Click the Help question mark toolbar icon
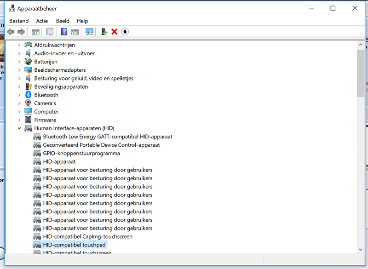Viewport: 368px width, 269px height. [64, 32]
